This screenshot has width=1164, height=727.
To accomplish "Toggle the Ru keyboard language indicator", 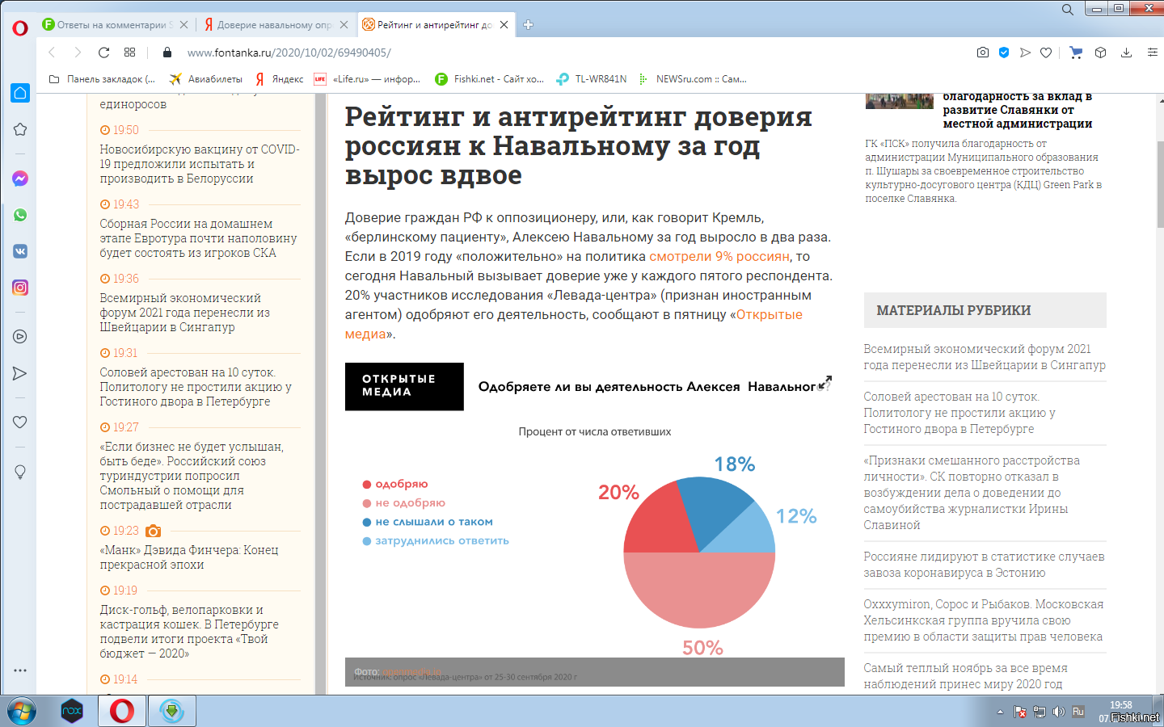I will [x=1078, y=712].
